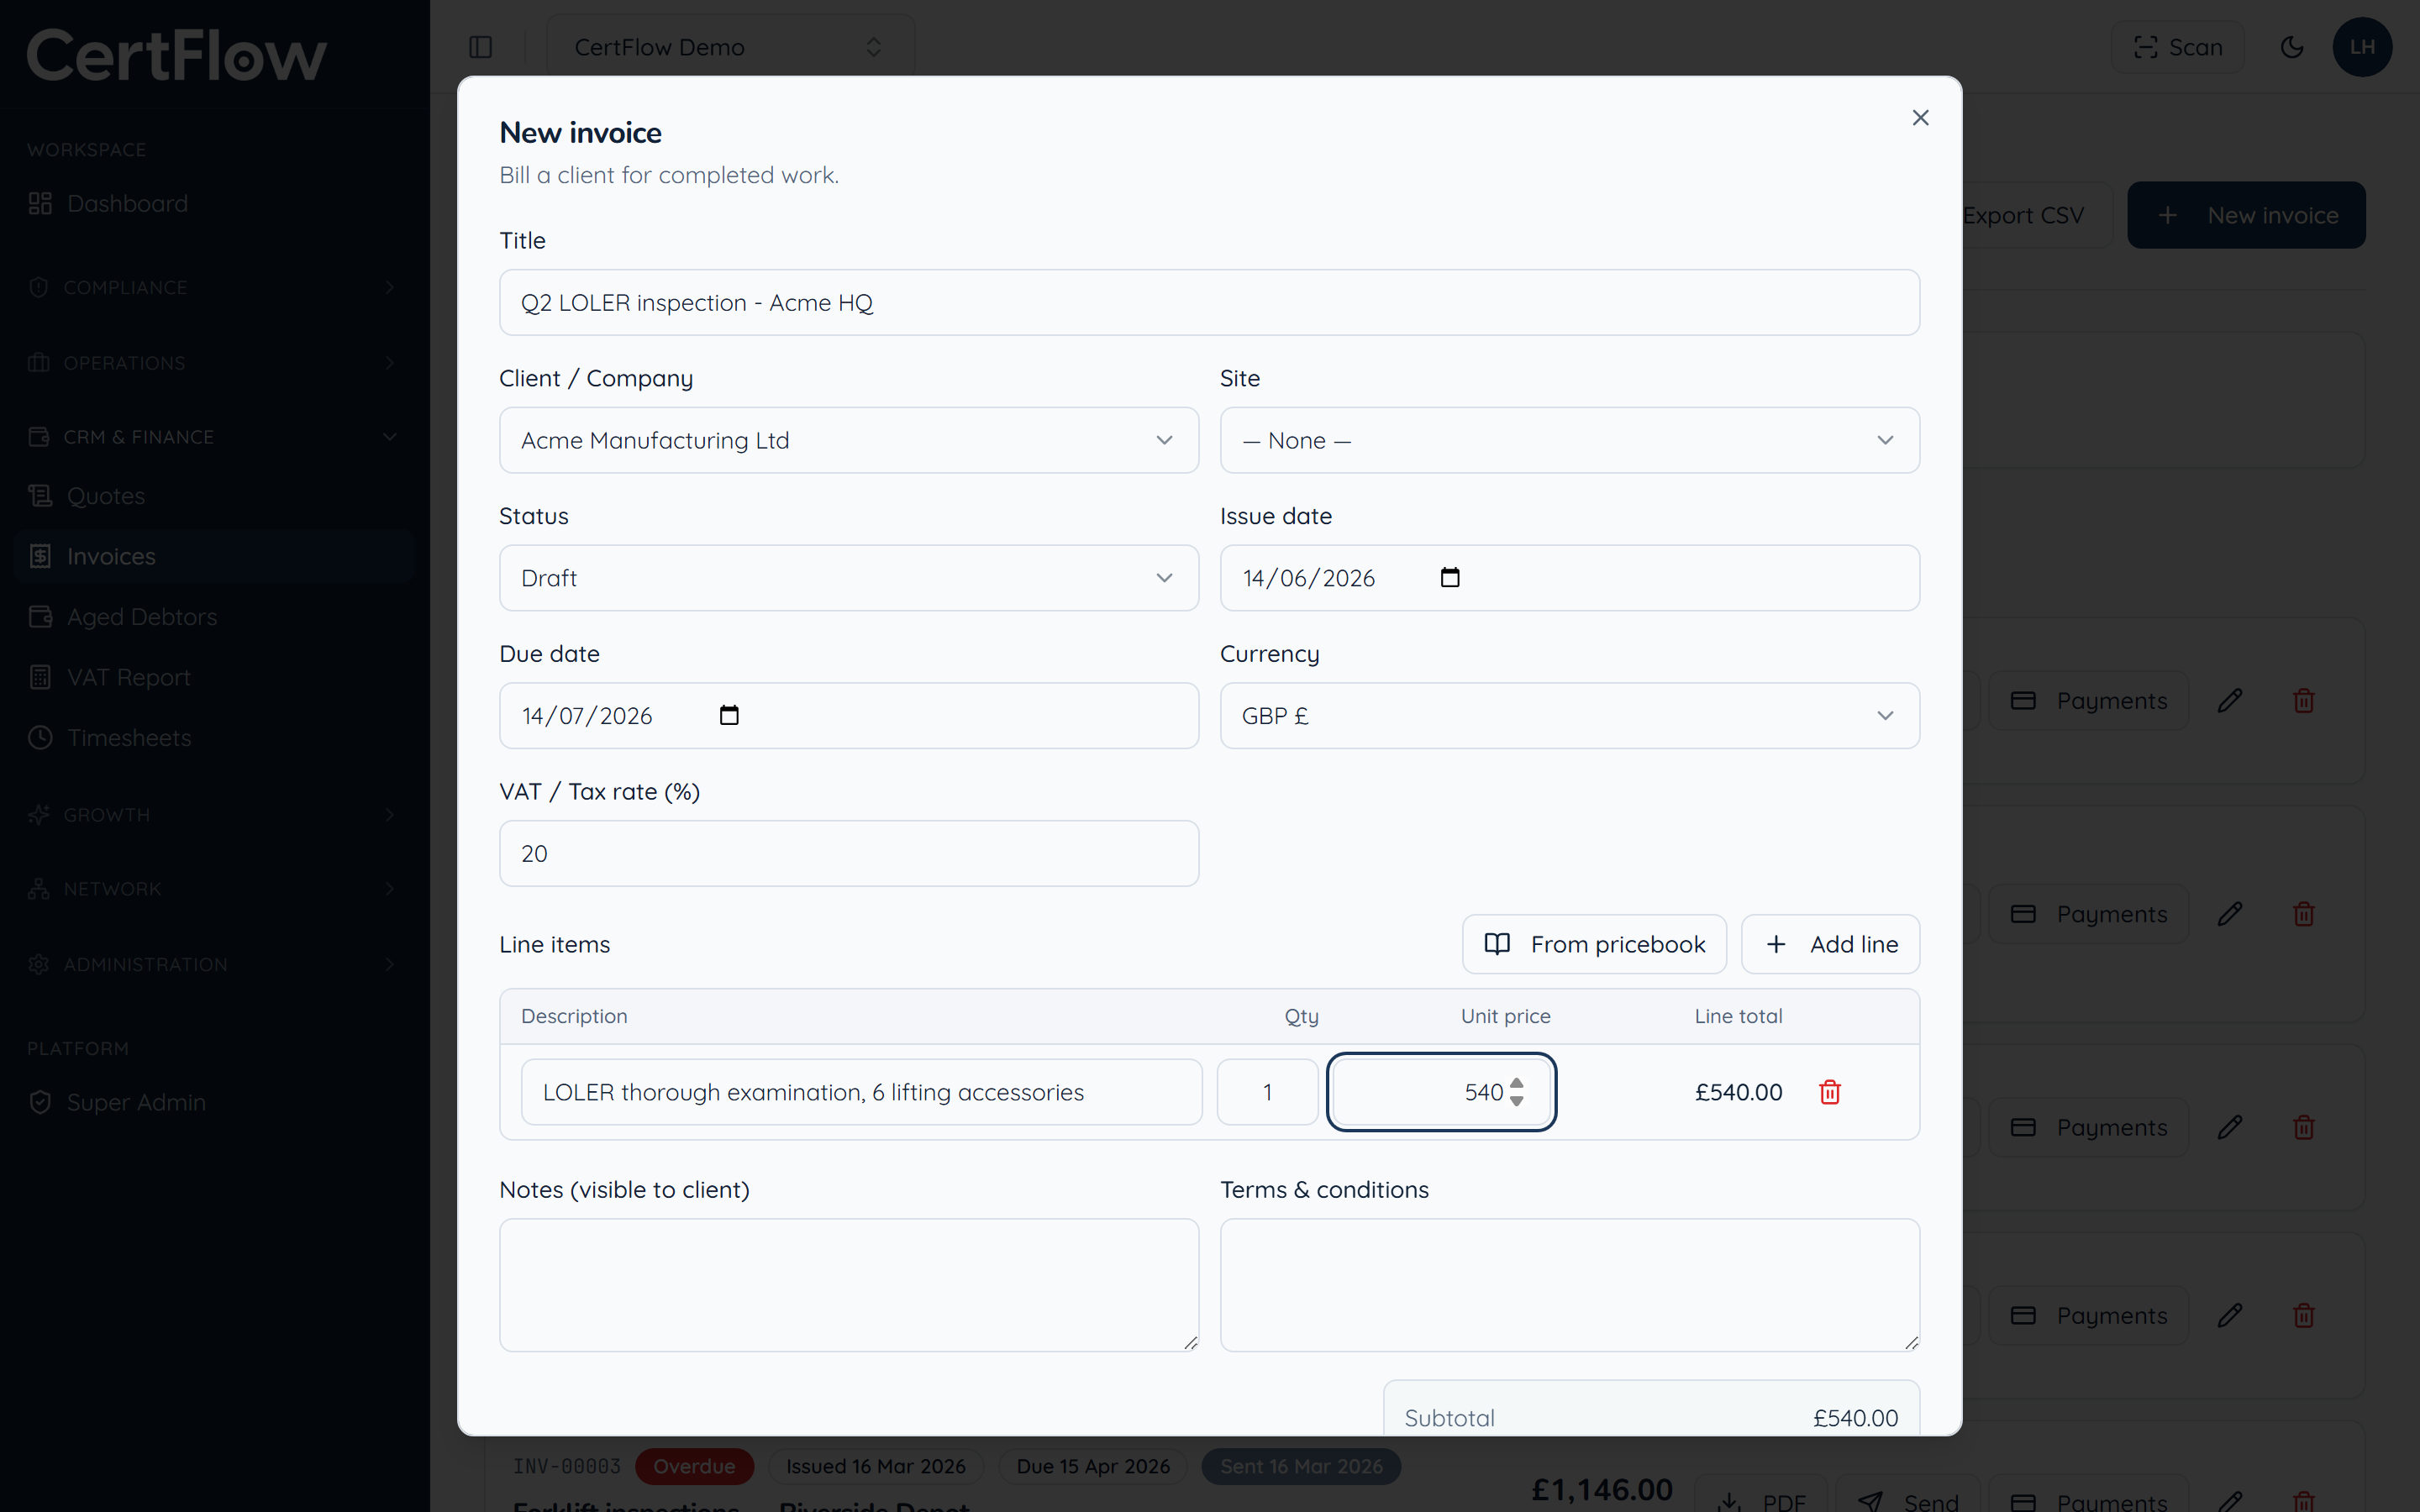The image size is (2420, 1512).
Task: Open Invoices in the sidebar
Action: pos(214,556)
